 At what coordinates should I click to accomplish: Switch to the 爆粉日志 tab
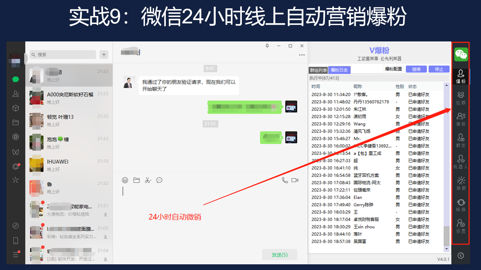339,70
